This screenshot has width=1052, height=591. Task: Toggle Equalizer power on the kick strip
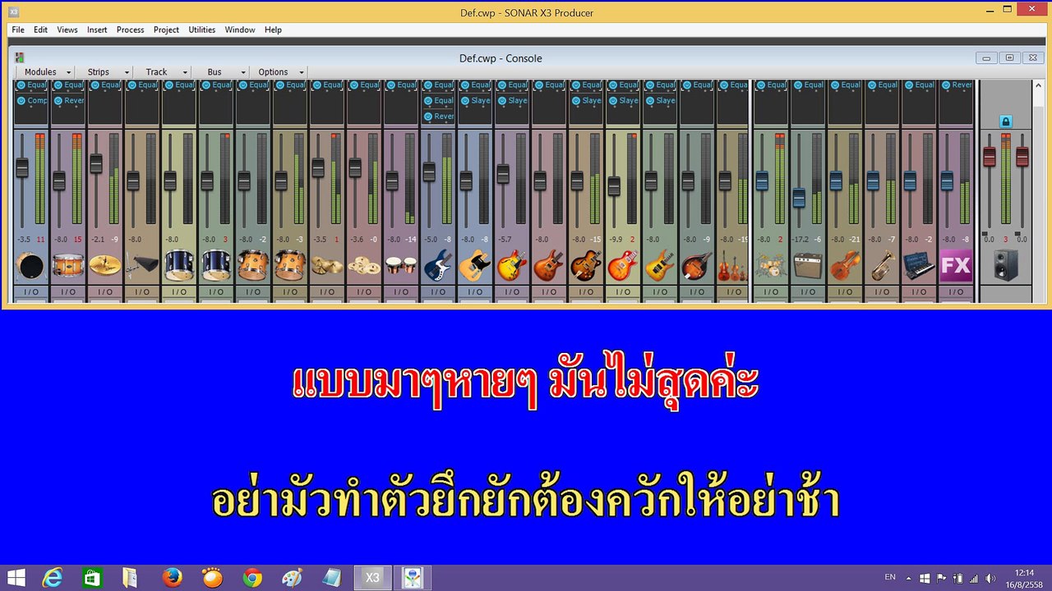[21, 85]
